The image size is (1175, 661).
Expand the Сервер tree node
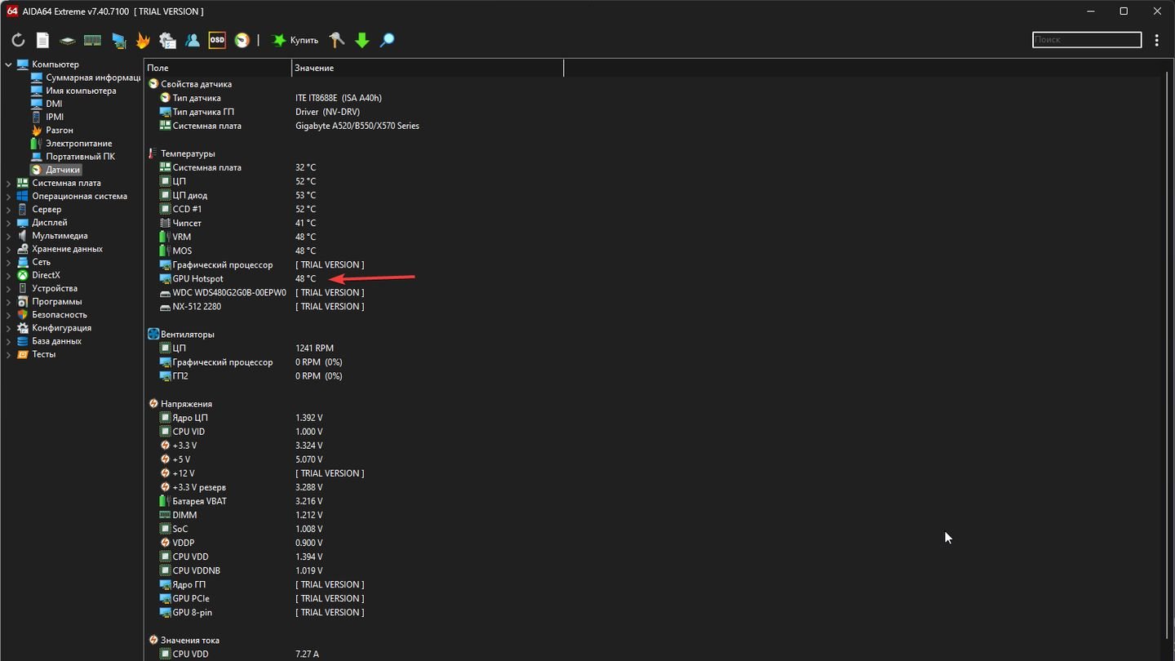[x=9, y=210]
